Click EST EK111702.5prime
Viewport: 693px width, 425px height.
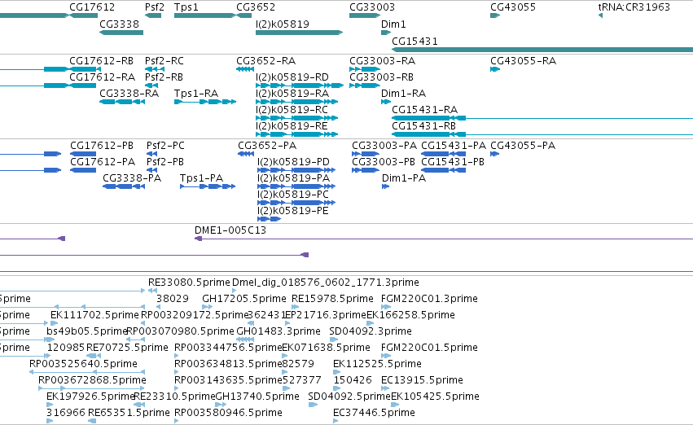point(94,315)
